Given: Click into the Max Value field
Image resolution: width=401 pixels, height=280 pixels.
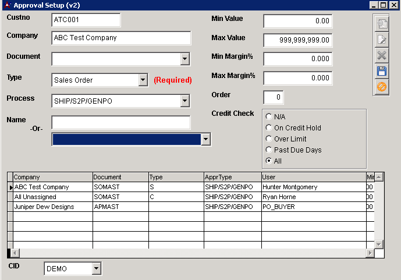Looking at the screenshot, I should click(297, 40).
